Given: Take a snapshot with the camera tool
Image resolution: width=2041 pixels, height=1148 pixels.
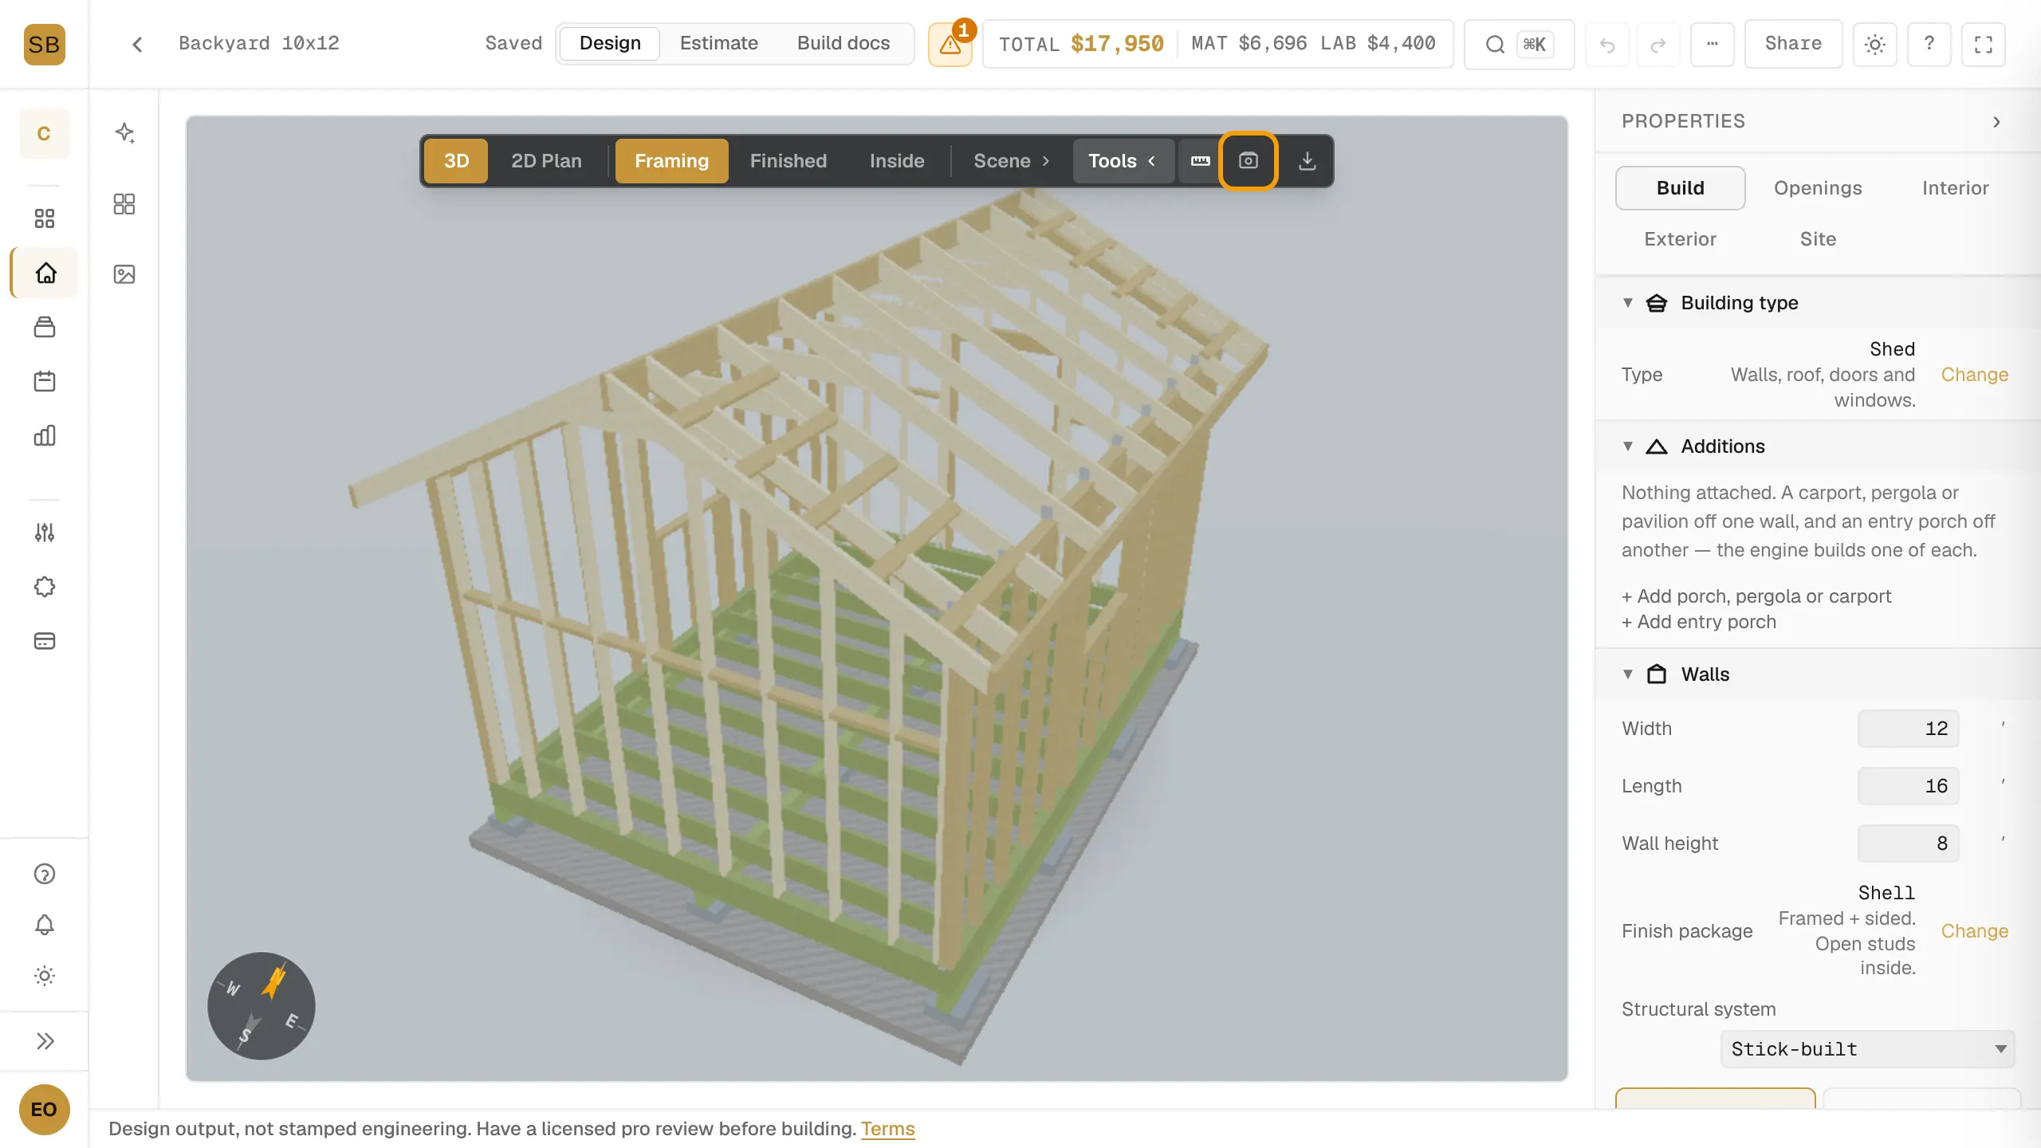Looking at the screenshot, I should tap(1249, 161).
